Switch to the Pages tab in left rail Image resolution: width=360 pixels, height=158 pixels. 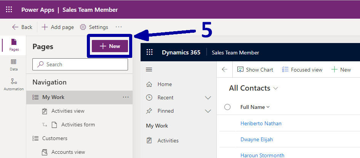pos(14,45)
